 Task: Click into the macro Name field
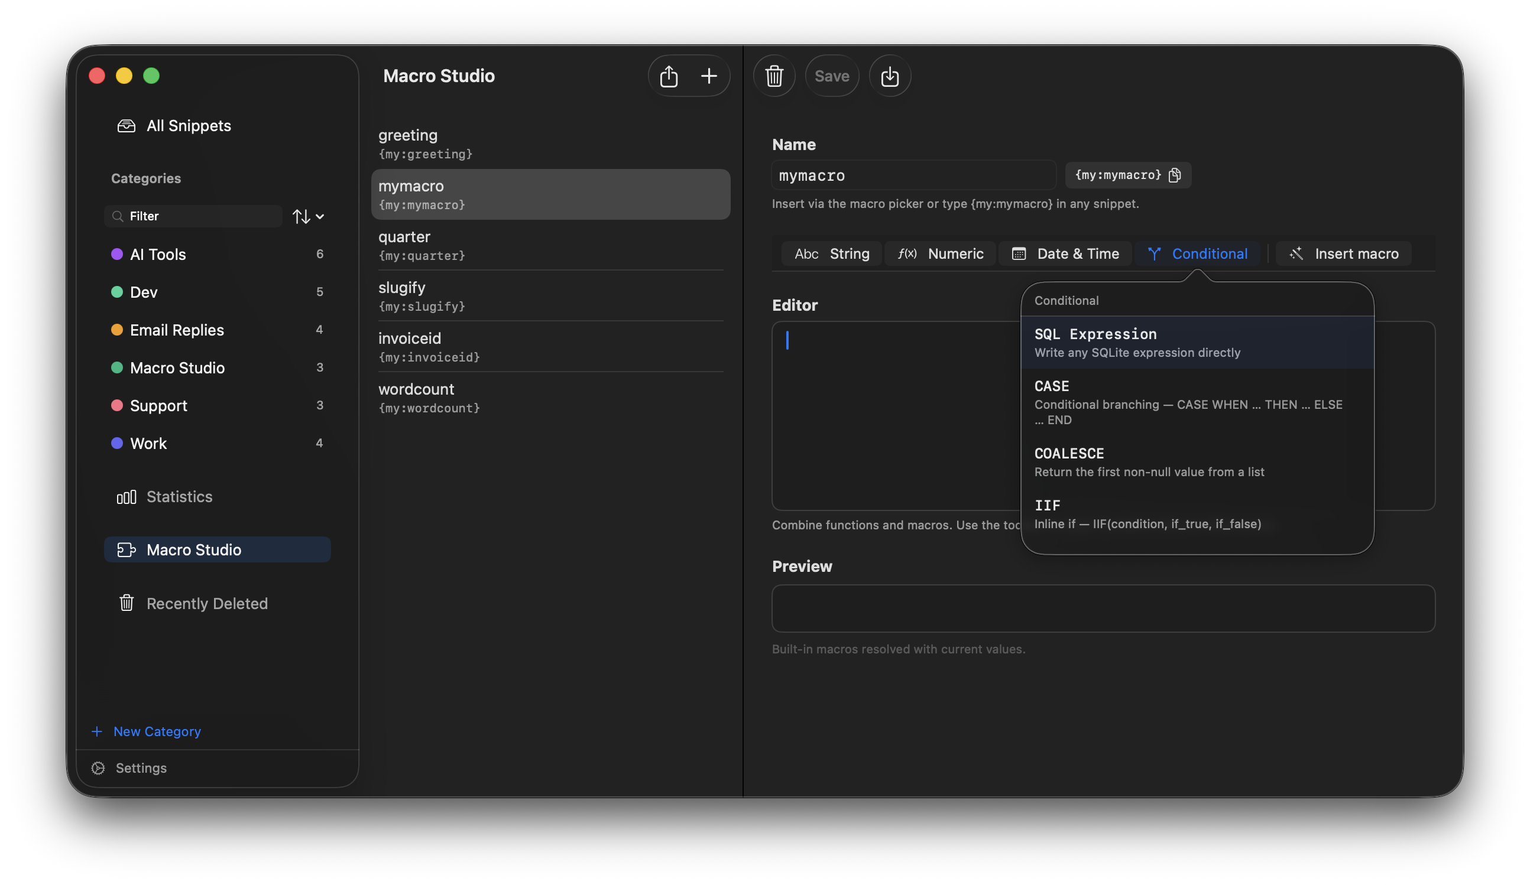914,175
